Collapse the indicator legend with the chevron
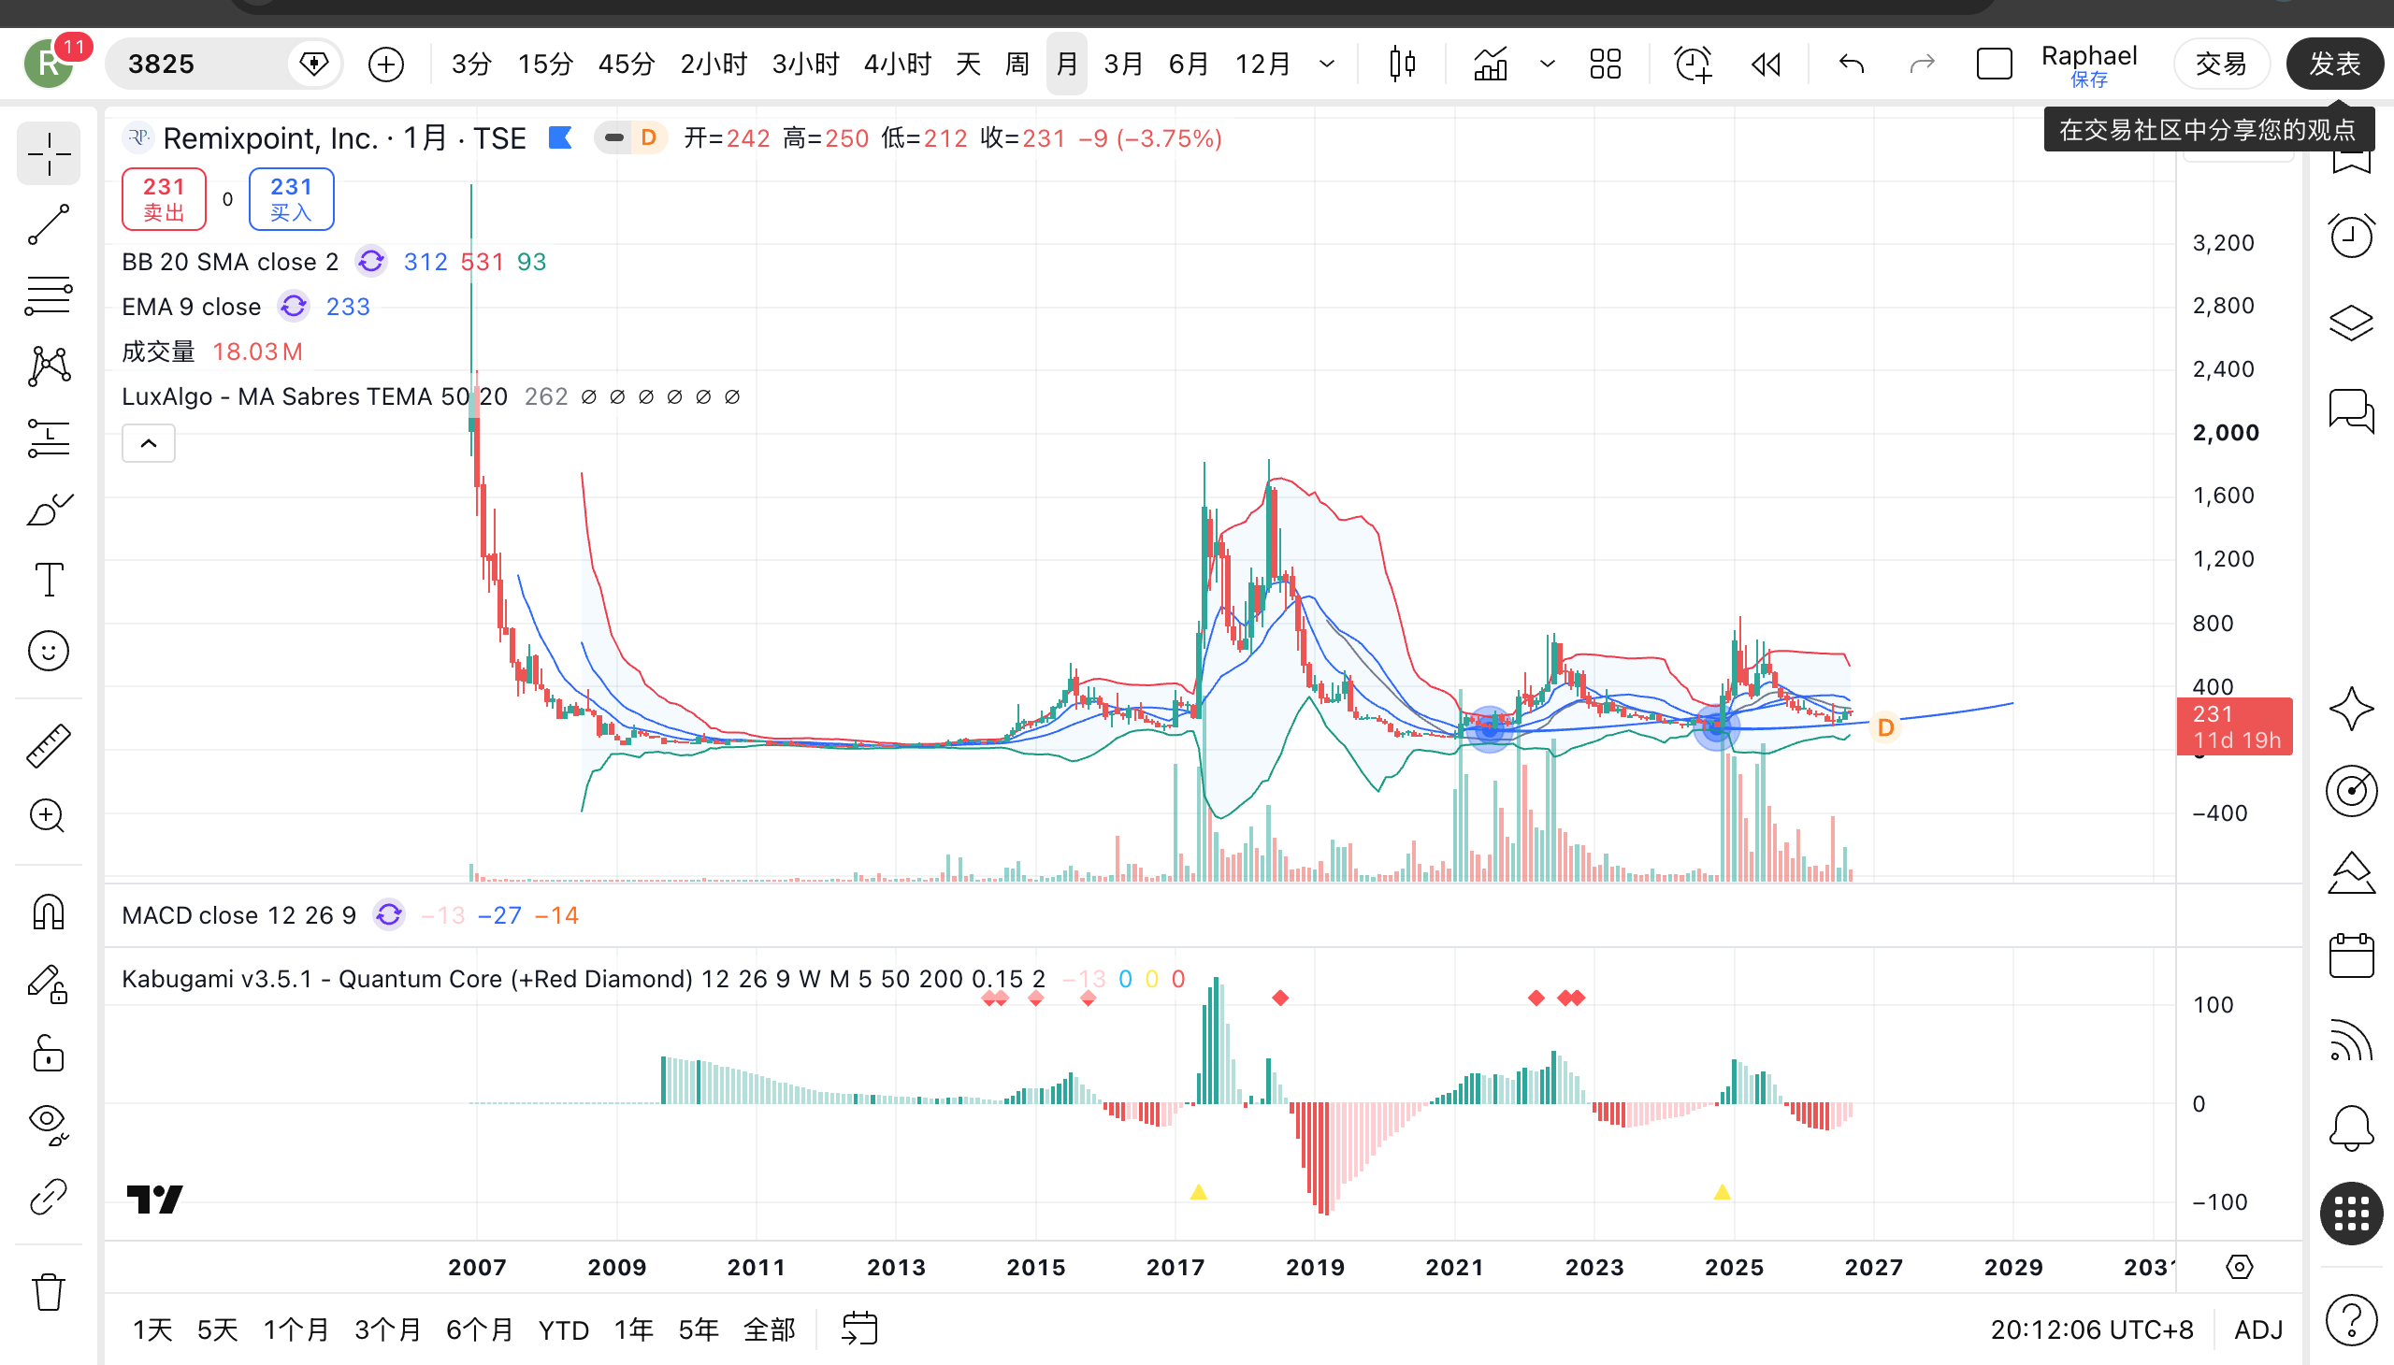2394x1365 pixels. [148, 443]
